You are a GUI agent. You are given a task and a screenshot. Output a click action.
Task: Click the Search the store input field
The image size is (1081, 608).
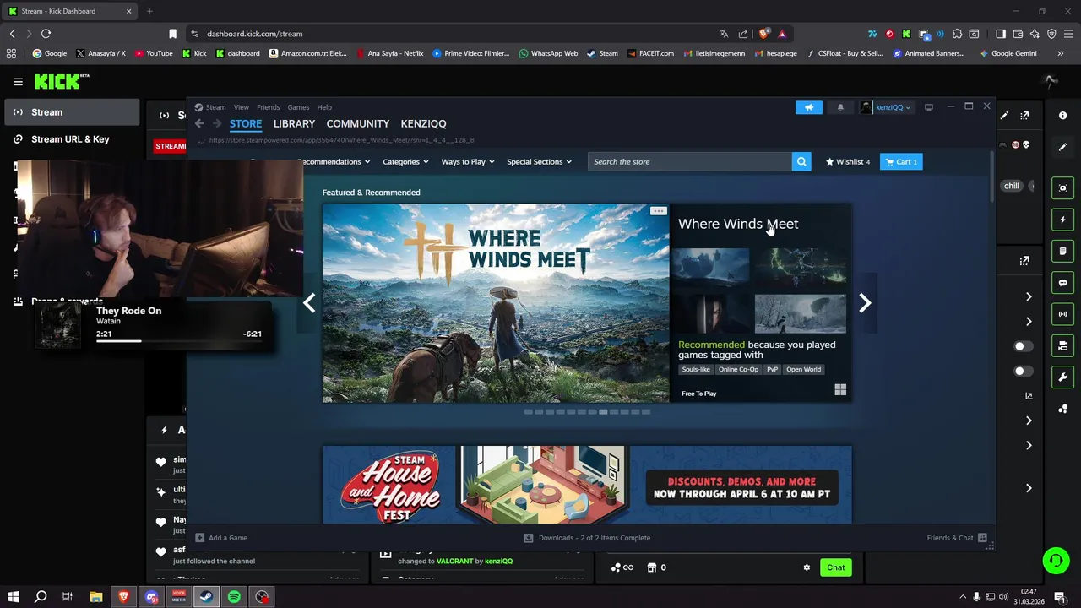(690, 161)
